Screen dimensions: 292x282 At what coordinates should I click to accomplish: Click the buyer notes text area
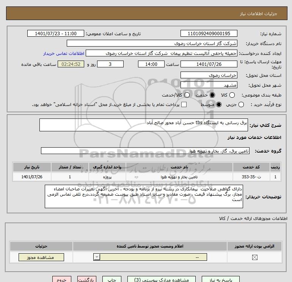[x=144, y=196]
